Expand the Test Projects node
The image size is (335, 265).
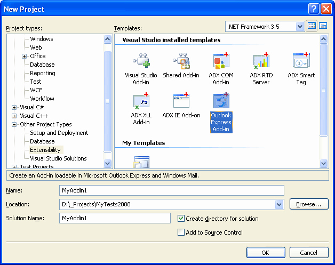coord(14,166)
